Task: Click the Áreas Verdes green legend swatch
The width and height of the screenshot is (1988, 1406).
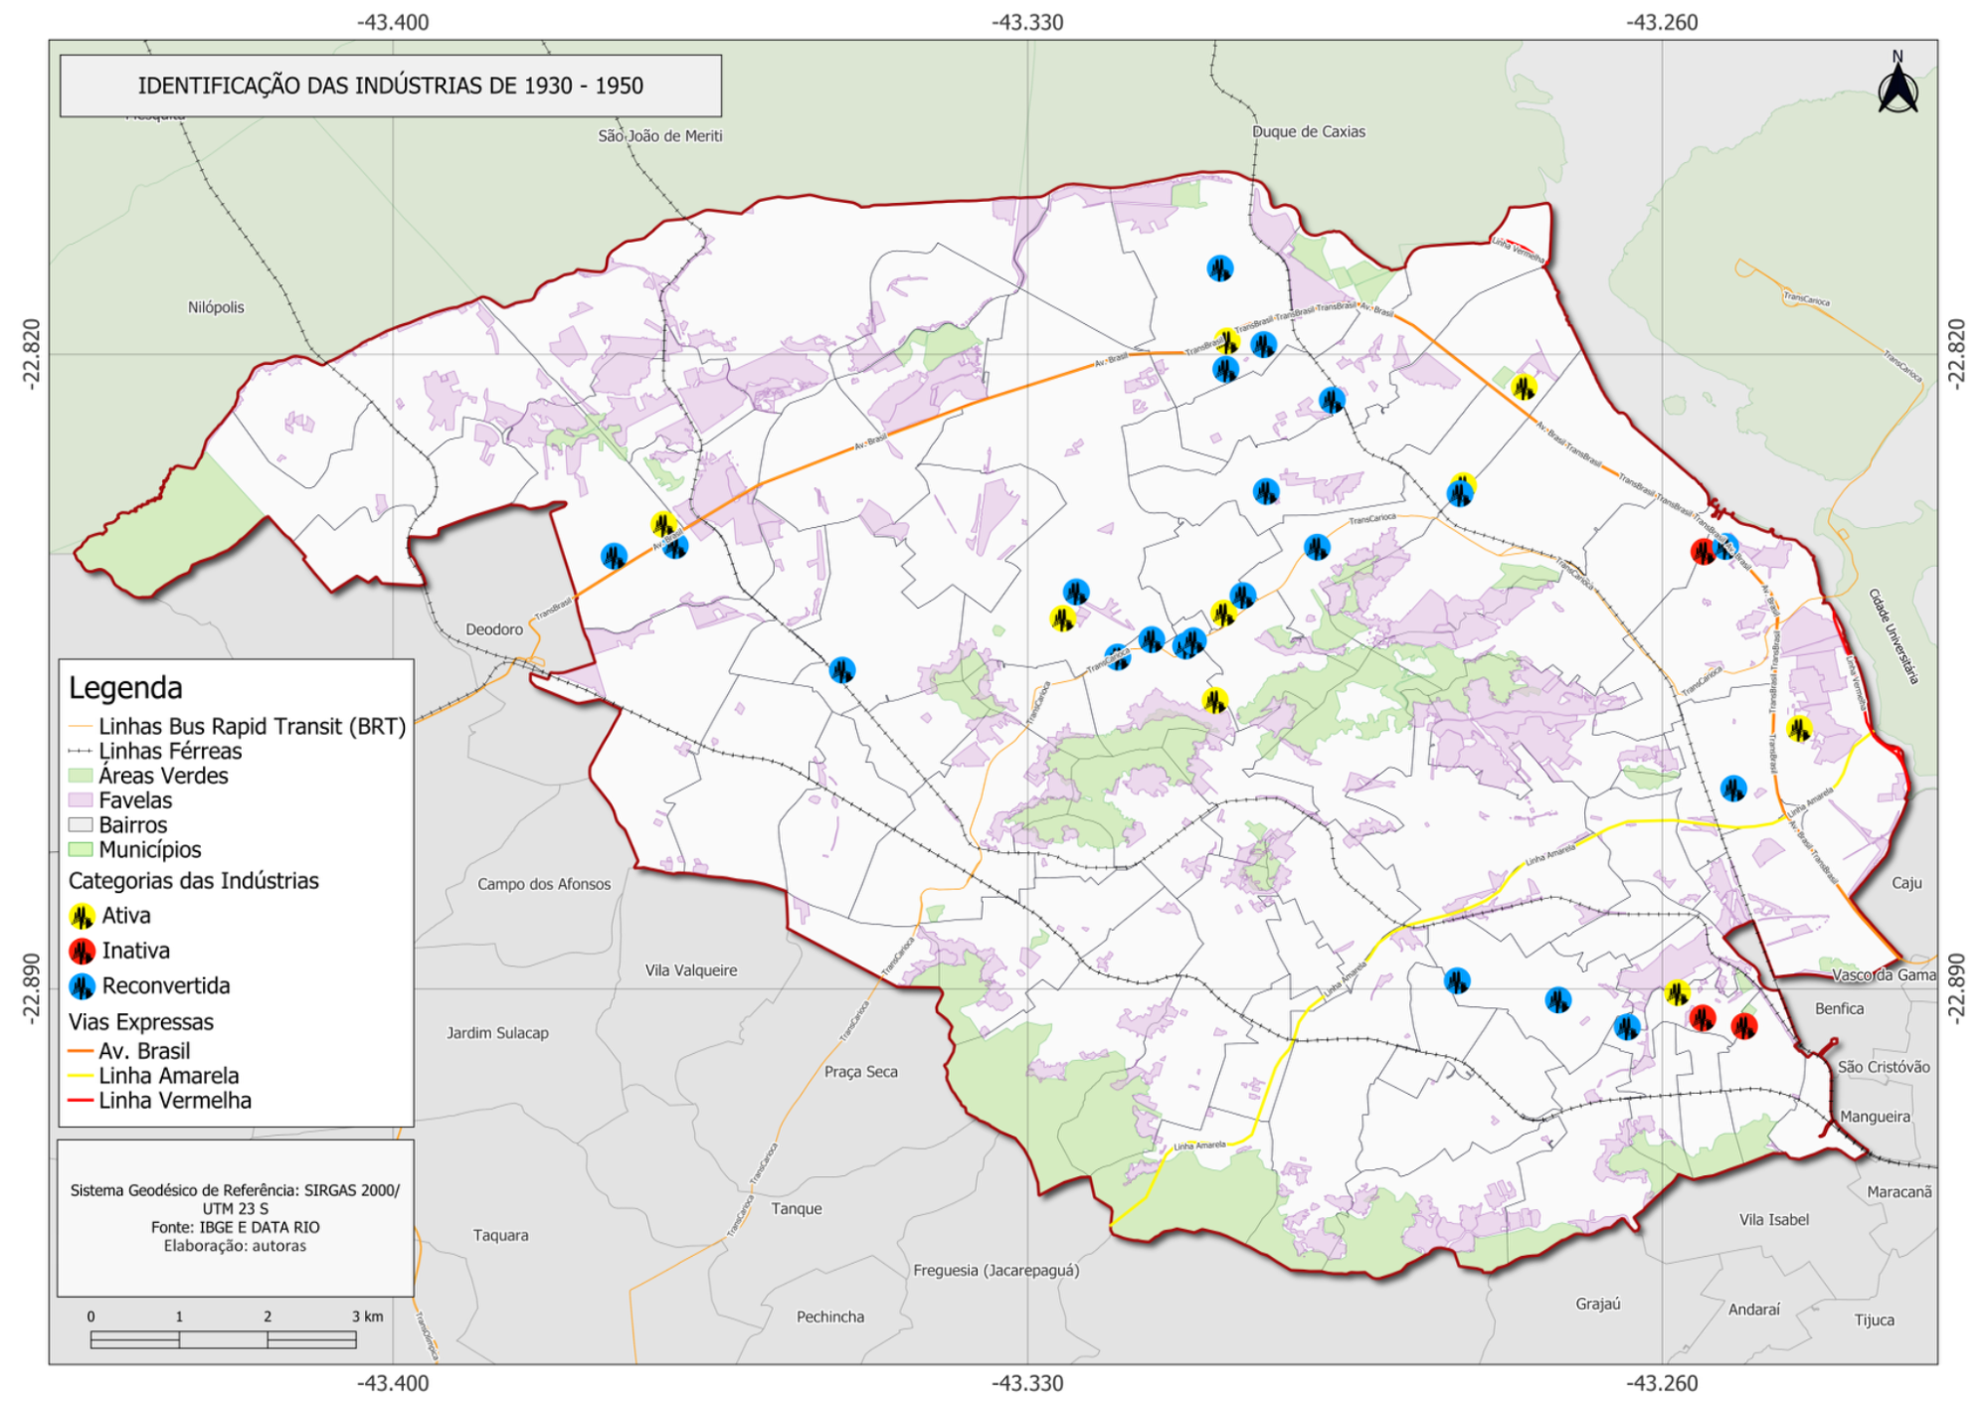Action: tap(81, 776)
